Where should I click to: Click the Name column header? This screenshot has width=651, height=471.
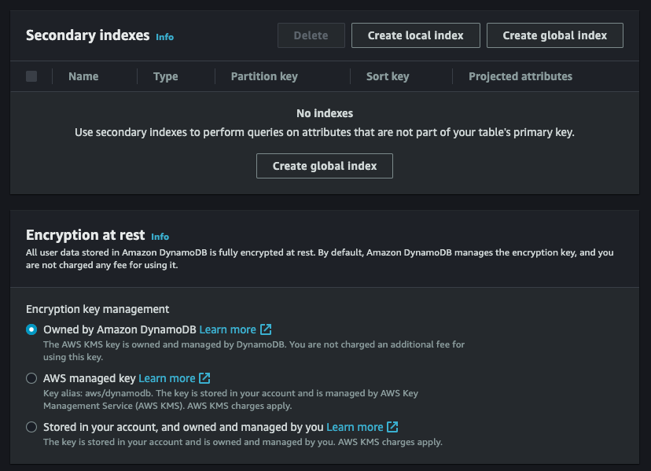click(x=83, y=76)
